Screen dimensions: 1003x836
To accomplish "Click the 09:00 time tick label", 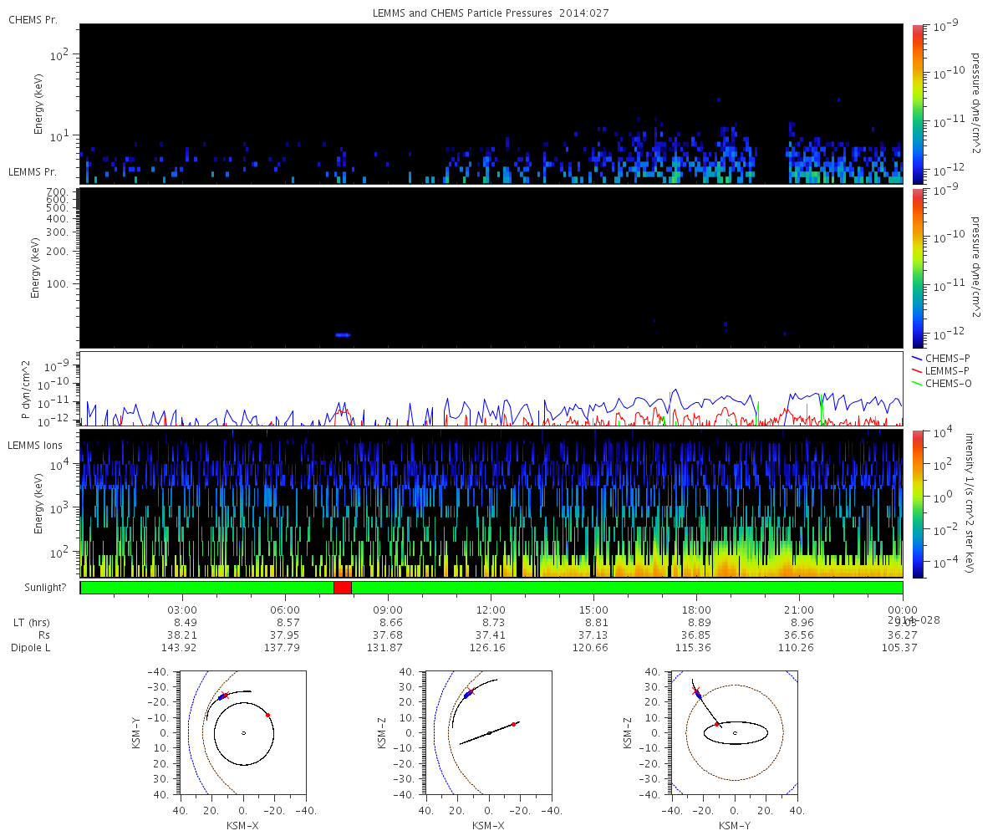I will click(x=388, y=609).
